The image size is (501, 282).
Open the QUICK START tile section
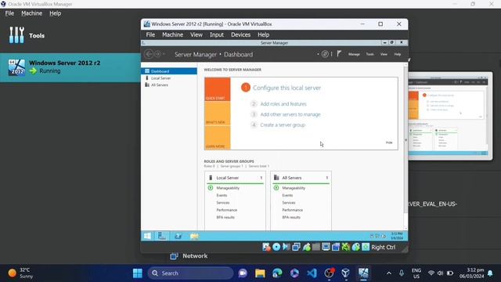(218, 89)
